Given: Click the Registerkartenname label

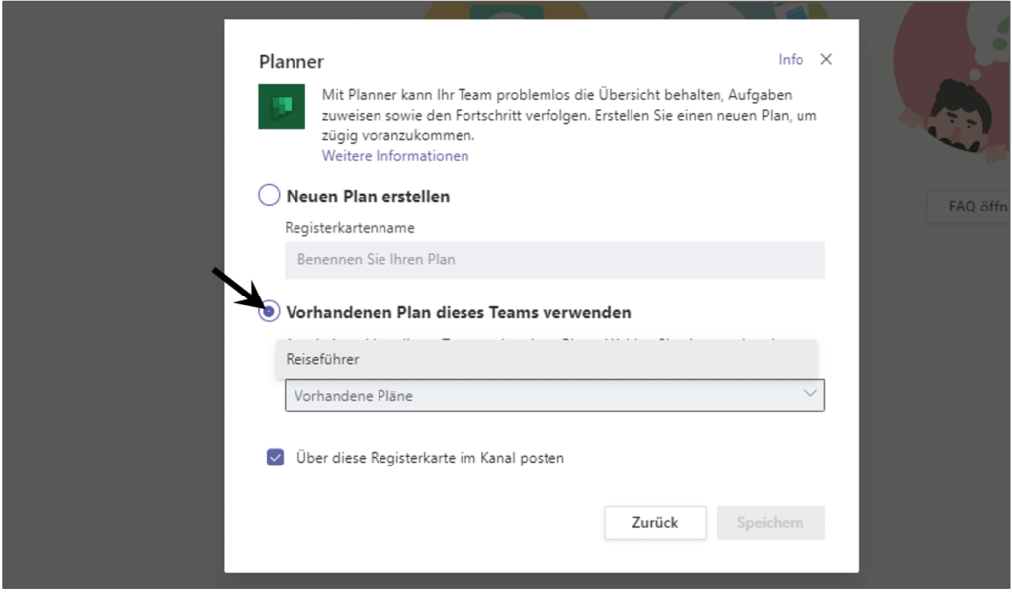Looking at the screenshot, I should pos(350,228).
